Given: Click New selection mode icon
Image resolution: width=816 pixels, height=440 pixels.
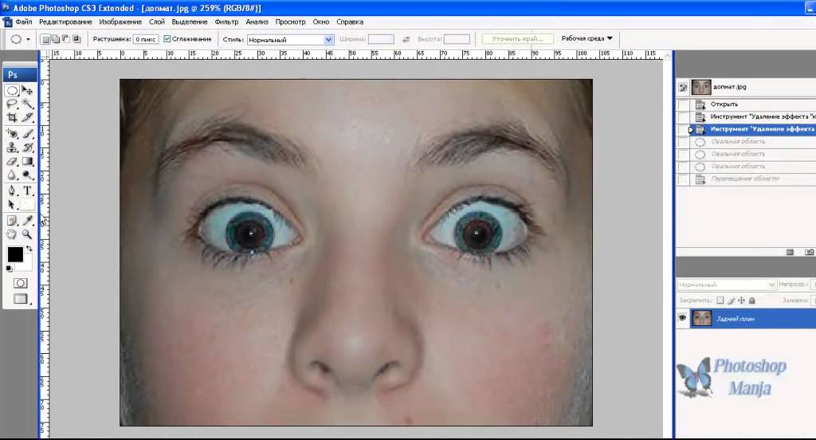Looking at the screenshot, I should [45, 39].
